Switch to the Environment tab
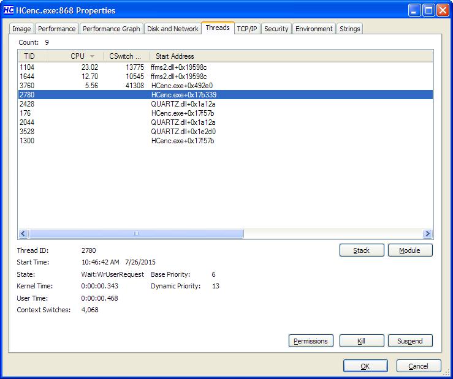 tap(314, 29)
